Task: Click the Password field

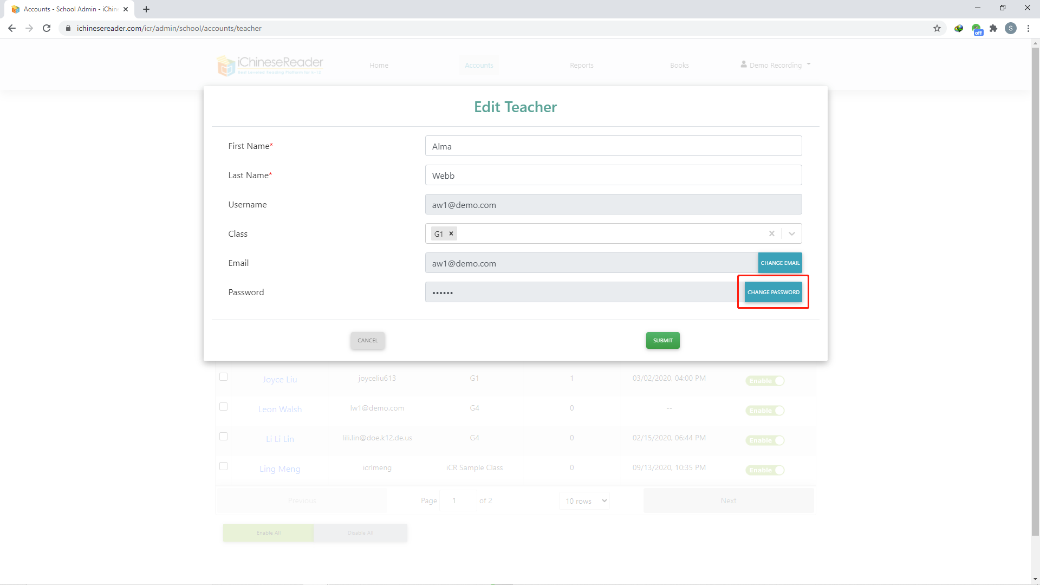Action: (x=585, y=292)
